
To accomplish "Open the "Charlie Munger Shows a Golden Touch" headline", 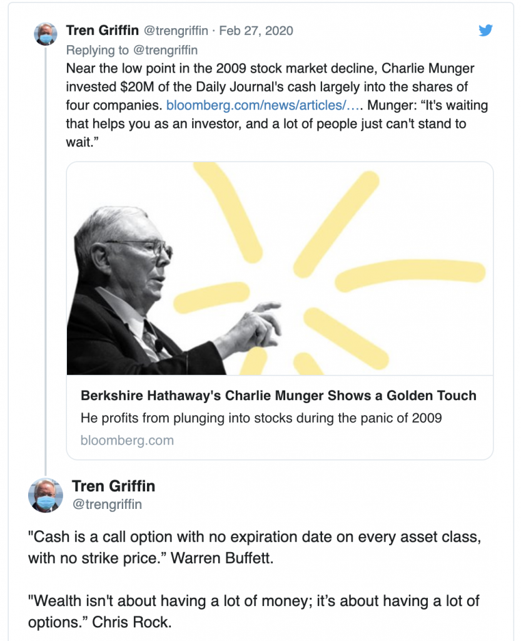I will (x=278, y=396).
